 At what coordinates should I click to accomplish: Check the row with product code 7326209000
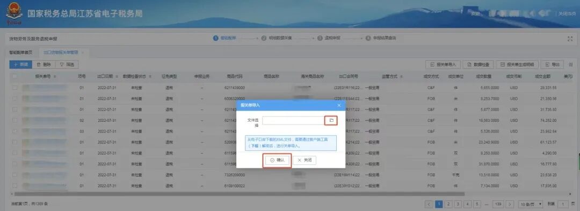[15, 175]
